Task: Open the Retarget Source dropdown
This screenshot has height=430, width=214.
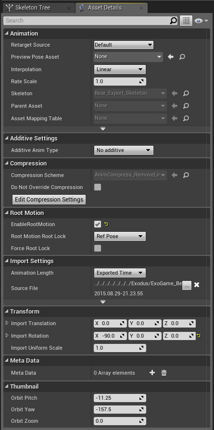Action: tap(124, 45)
